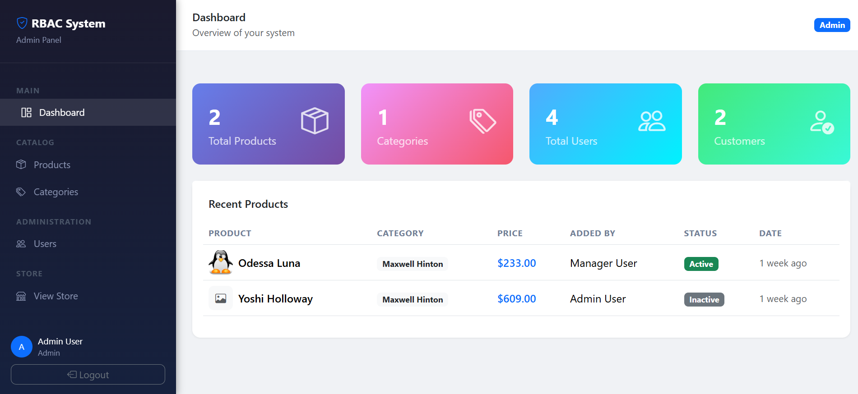Click the PRICE column header
The height and width of the screenshot is (394, 858).
(x=510, y=233)
